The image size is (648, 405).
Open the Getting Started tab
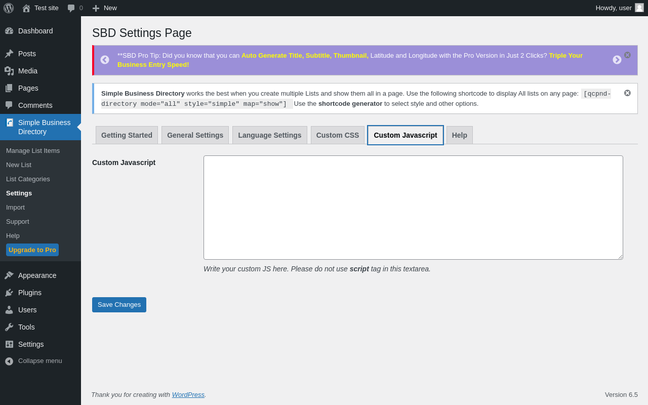point(127,135)
